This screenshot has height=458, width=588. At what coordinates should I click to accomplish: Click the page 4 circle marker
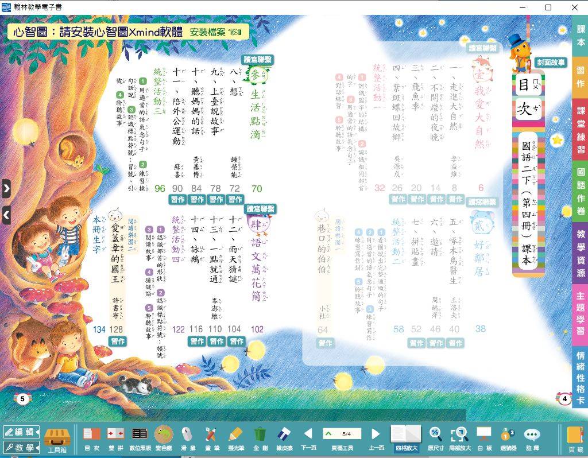click(565, 398)
